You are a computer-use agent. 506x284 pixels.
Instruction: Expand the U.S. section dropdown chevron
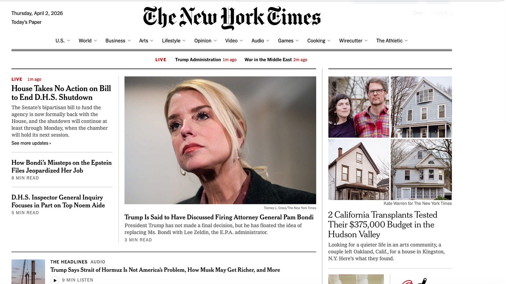(68, 41)
